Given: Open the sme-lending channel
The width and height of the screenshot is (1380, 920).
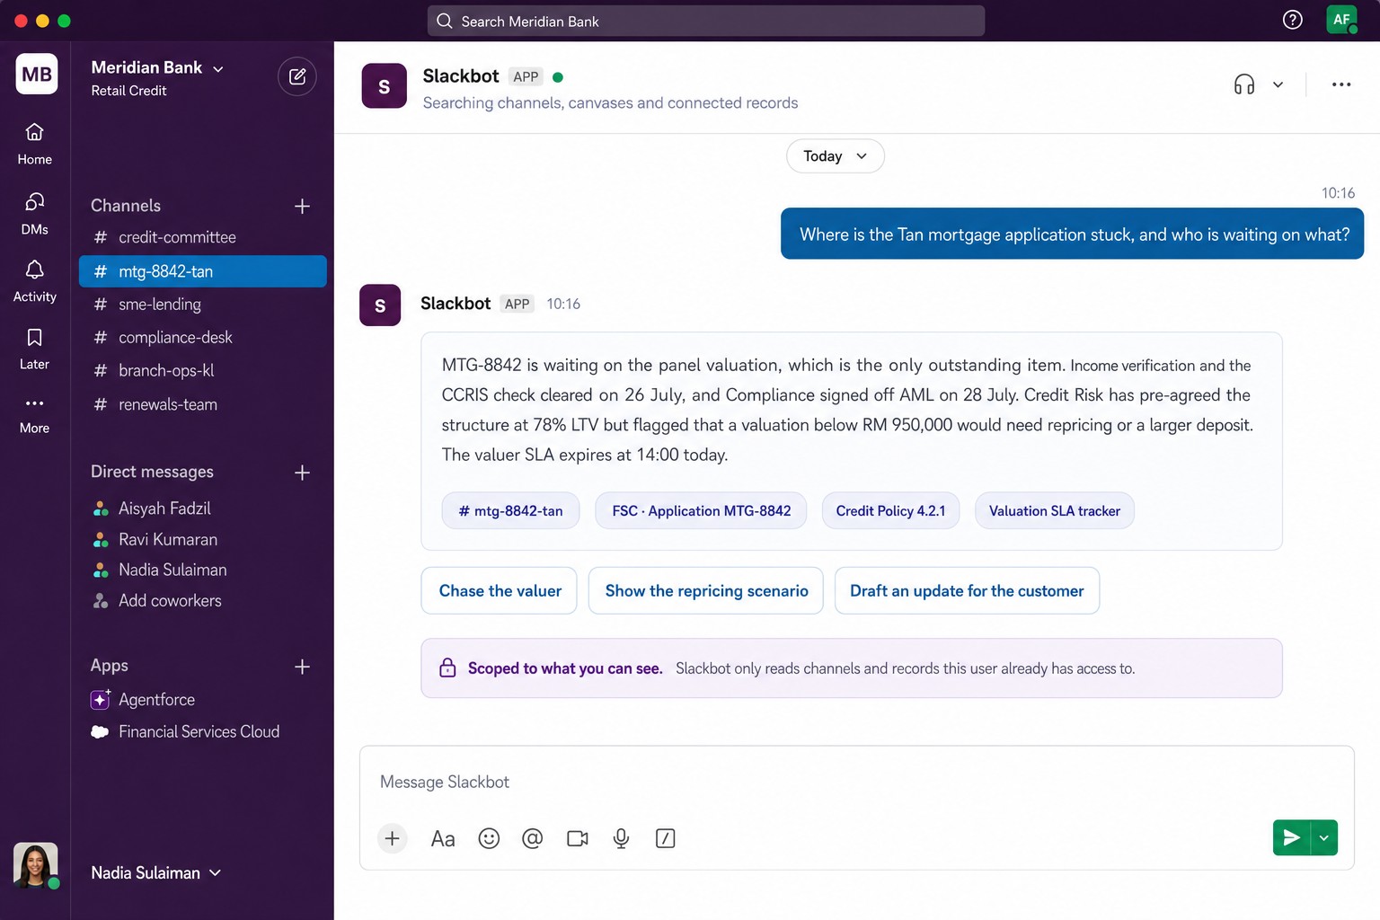Looking at the screenshot, I should coord(202,305).
